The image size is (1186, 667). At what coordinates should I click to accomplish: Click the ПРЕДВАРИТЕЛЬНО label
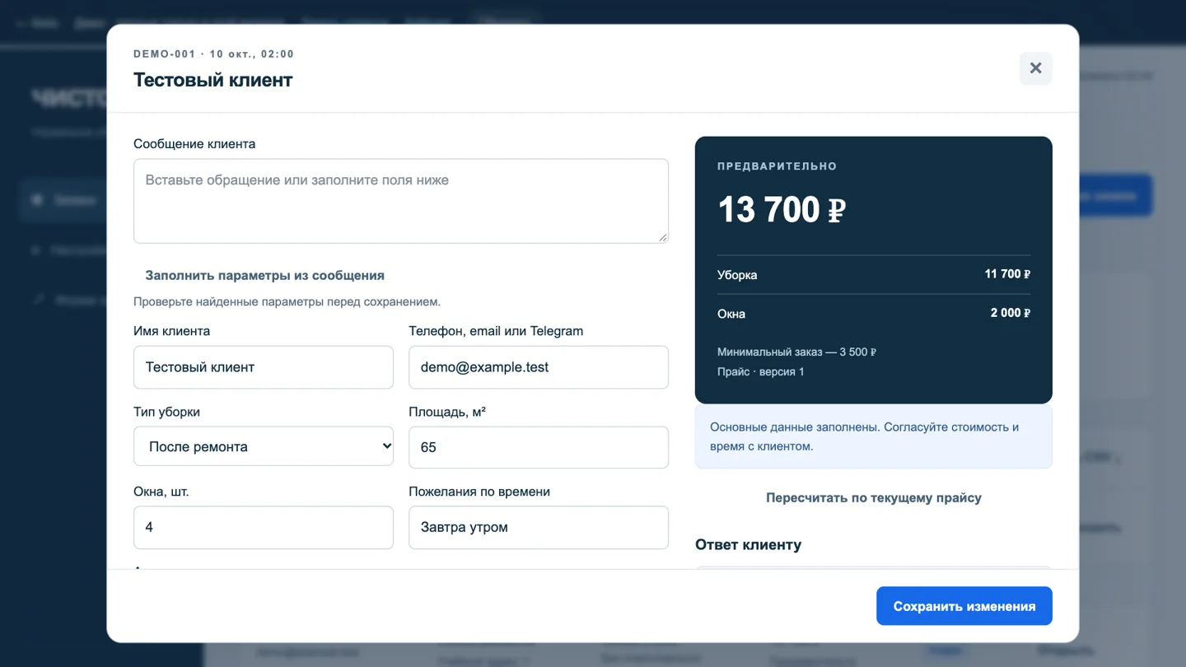coord(777,166)
